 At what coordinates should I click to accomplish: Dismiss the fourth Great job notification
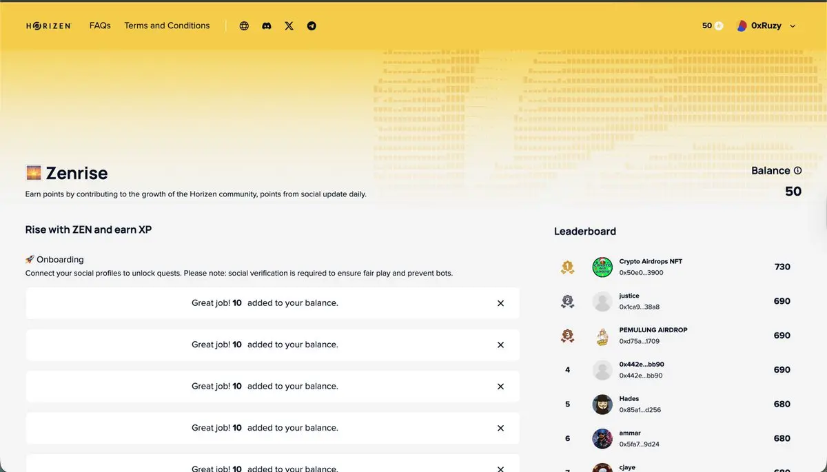[500, 428]
